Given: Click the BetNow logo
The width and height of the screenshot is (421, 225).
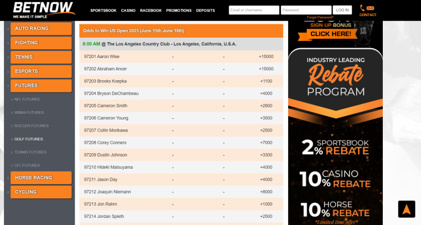Looking at the screenshot, I should pyautogui.click(x=43, y=9).
